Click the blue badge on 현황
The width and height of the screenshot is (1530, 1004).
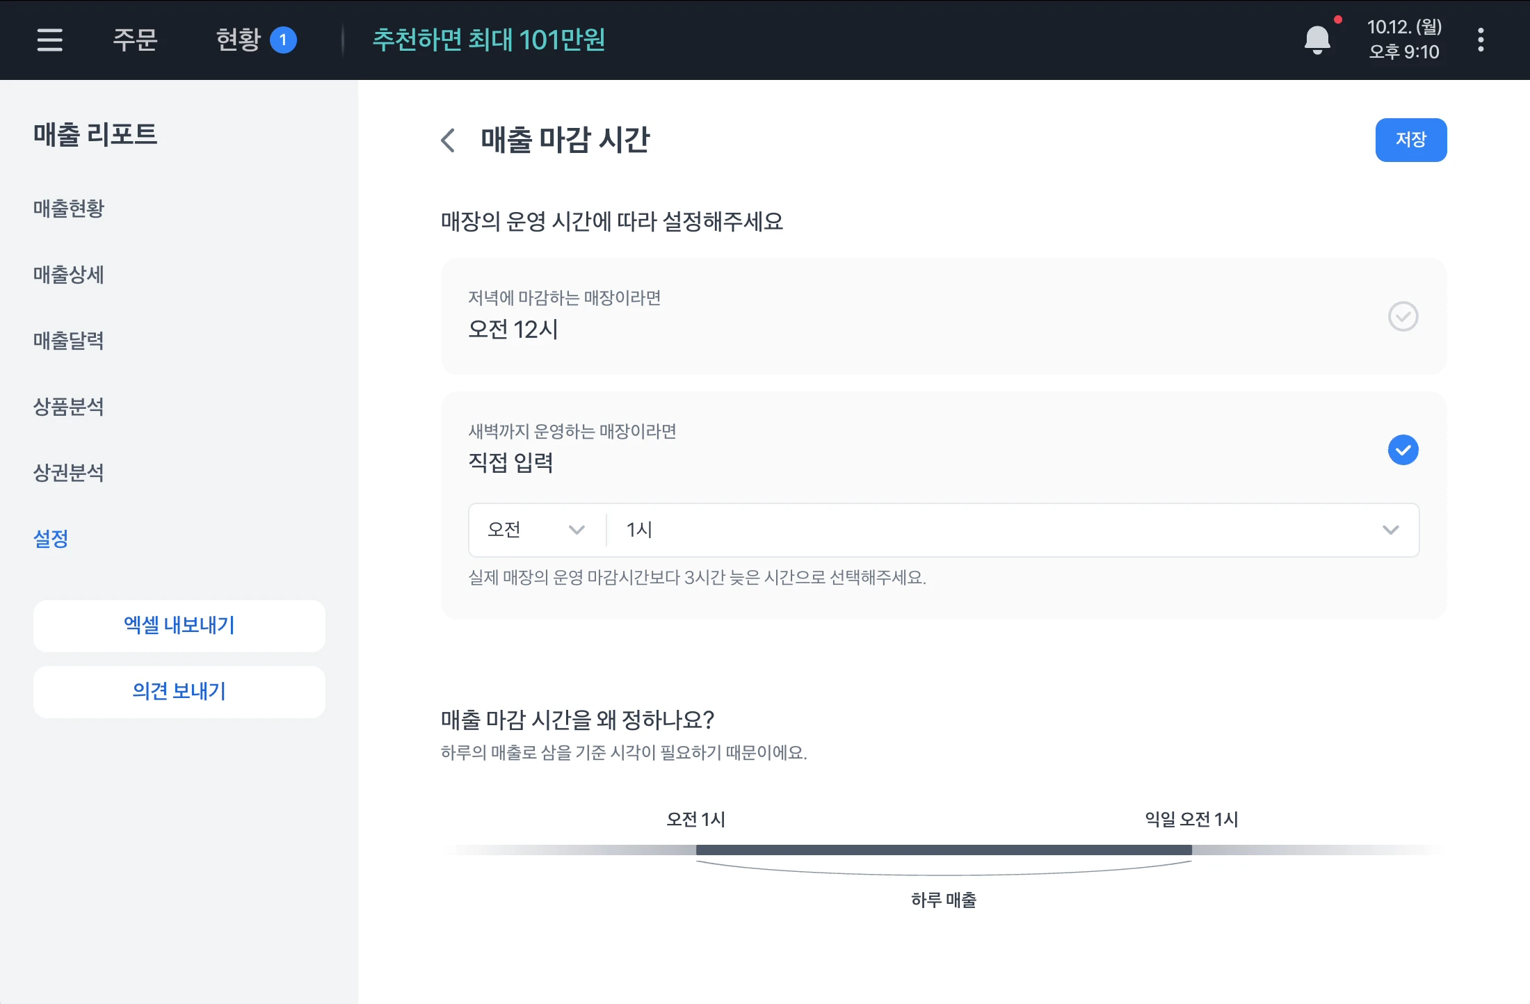click(283, 40)
